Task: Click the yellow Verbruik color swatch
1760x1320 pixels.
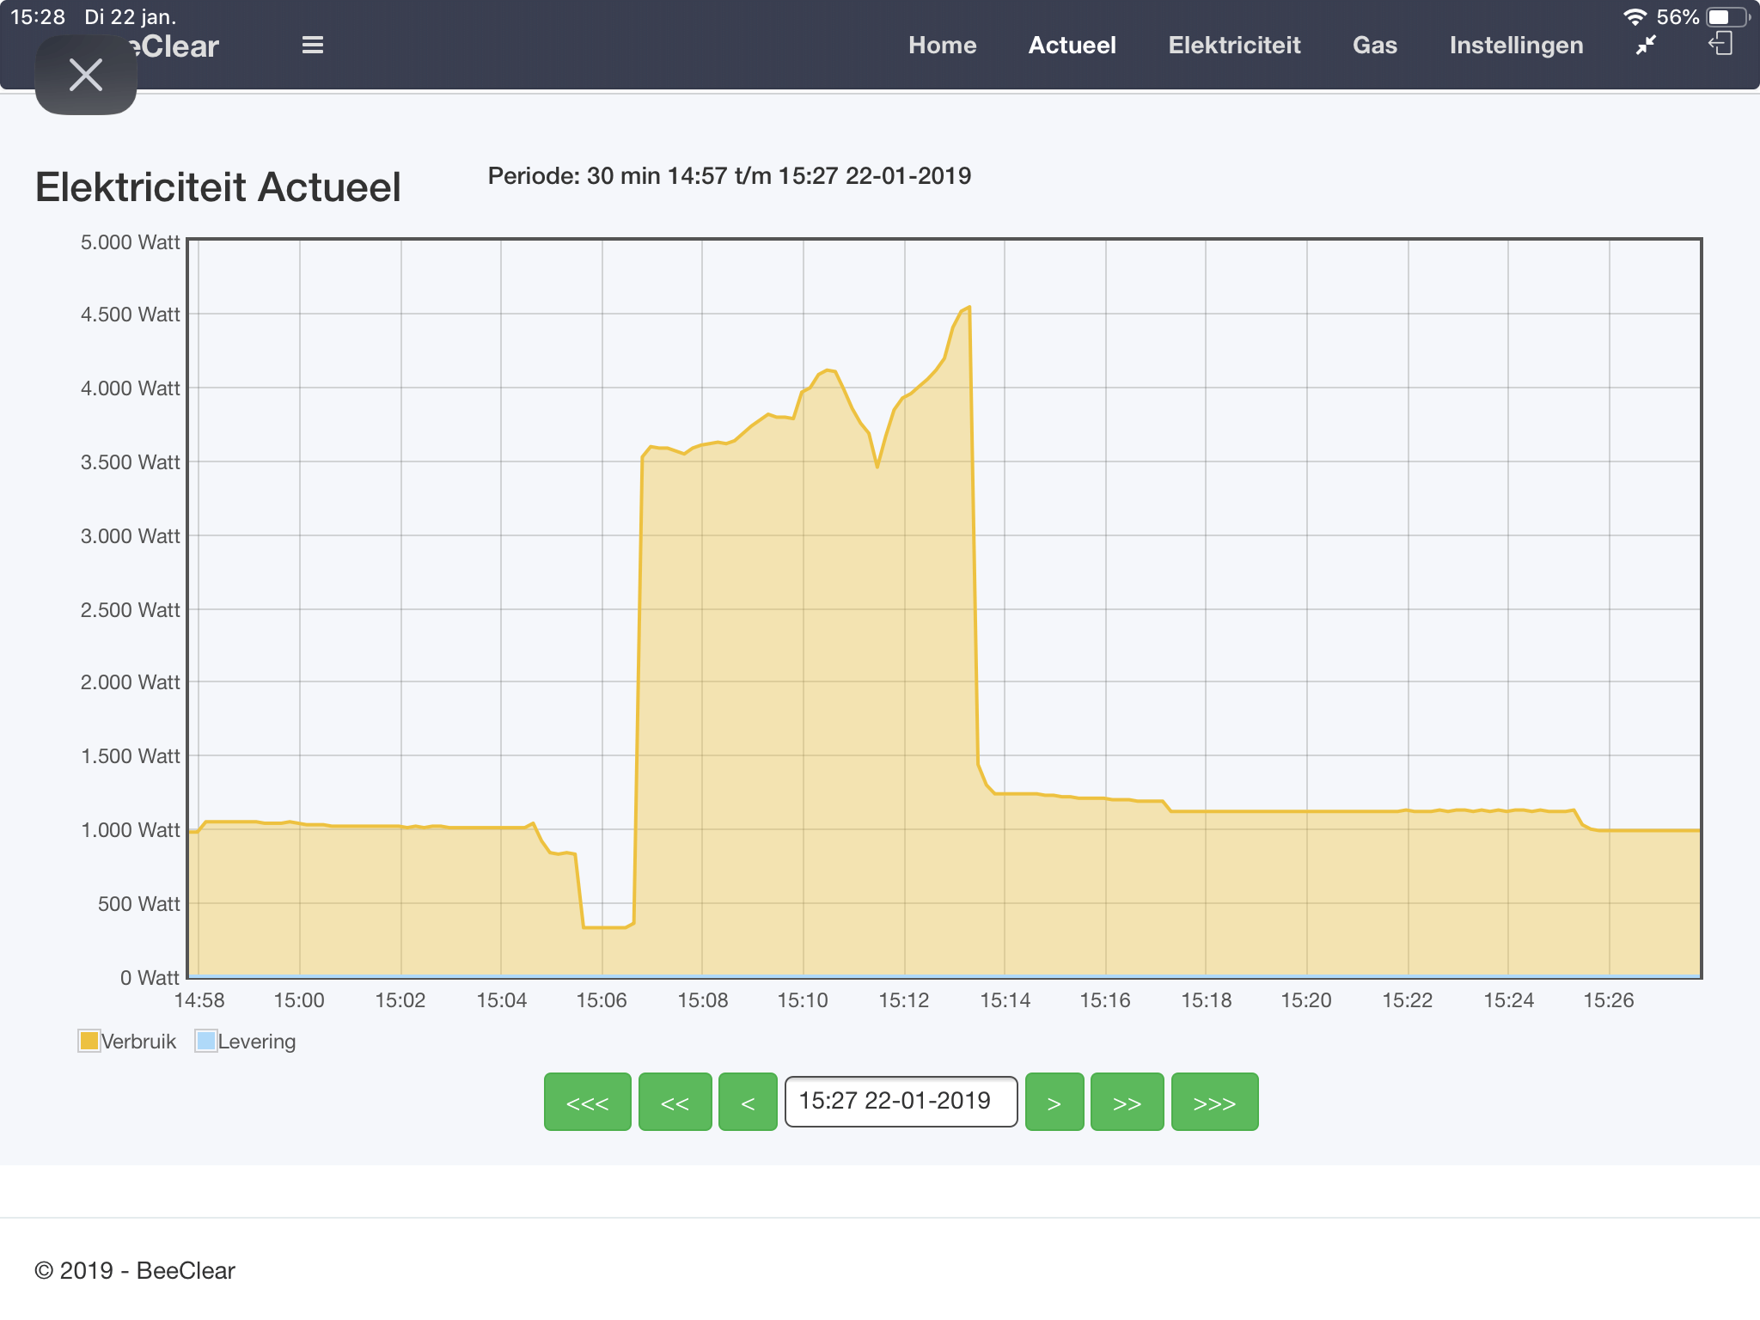Action: point(89,1041)
